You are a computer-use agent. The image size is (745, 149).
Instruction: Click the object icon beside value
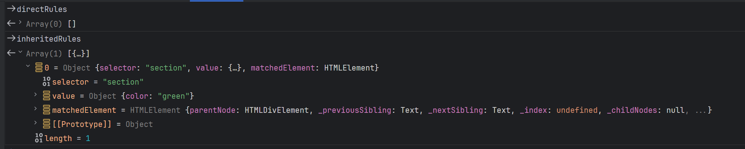(47, 96)
